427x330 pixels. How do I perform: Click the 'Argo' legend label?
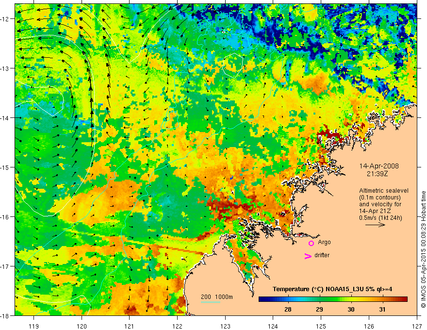324,242
